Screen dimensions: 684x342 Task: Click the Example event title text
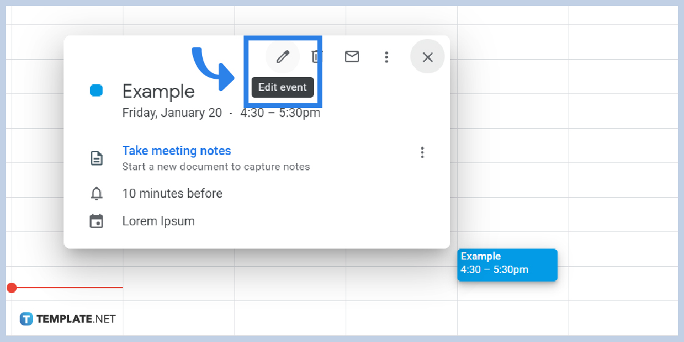click(x=158, y=92)
